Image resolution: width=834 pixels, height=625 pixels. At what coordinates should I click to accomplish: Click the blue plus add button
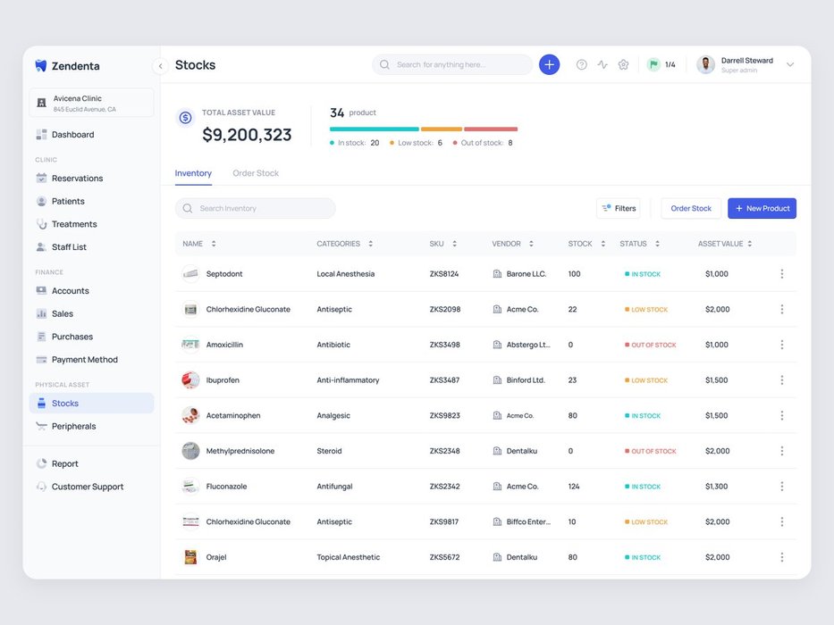[x=549, y=64]
